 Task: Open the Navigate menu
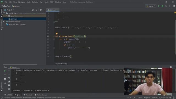click(x=21, y=2)
